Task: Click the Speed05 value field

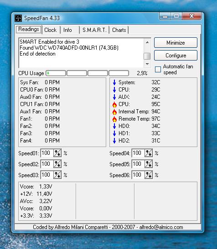Action: [x=138, y=164]
